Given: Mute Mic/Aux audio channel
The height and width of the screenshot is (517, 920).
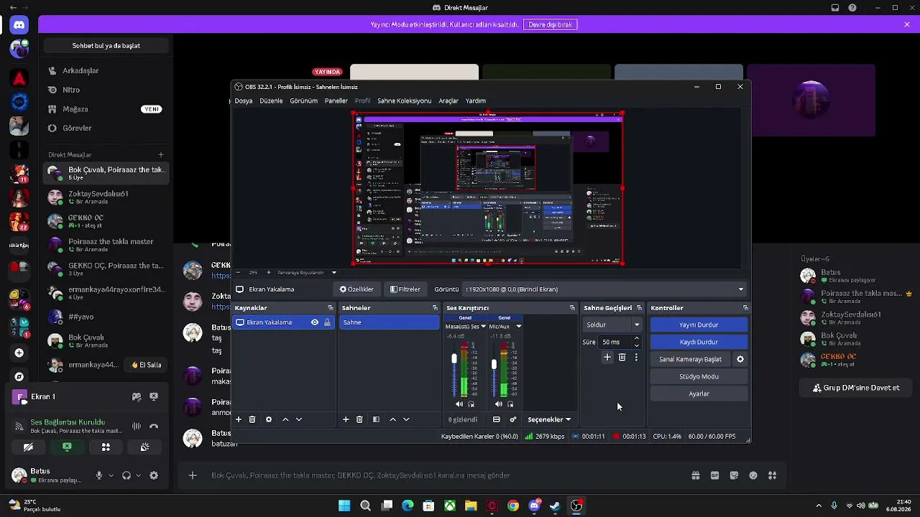Looking at the screenshot, I should [x=499, y=404].
